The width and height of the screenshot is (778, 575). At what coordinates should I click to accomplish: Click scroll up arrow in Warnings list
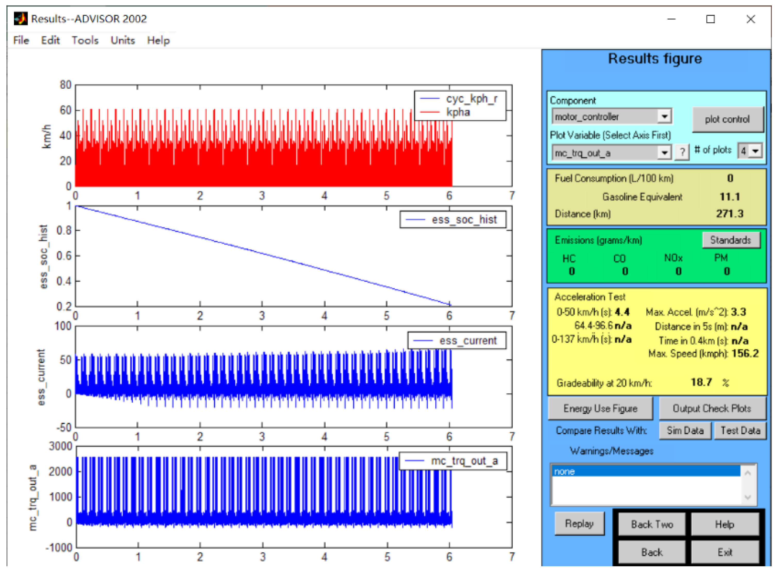click(x=748, y=473)
